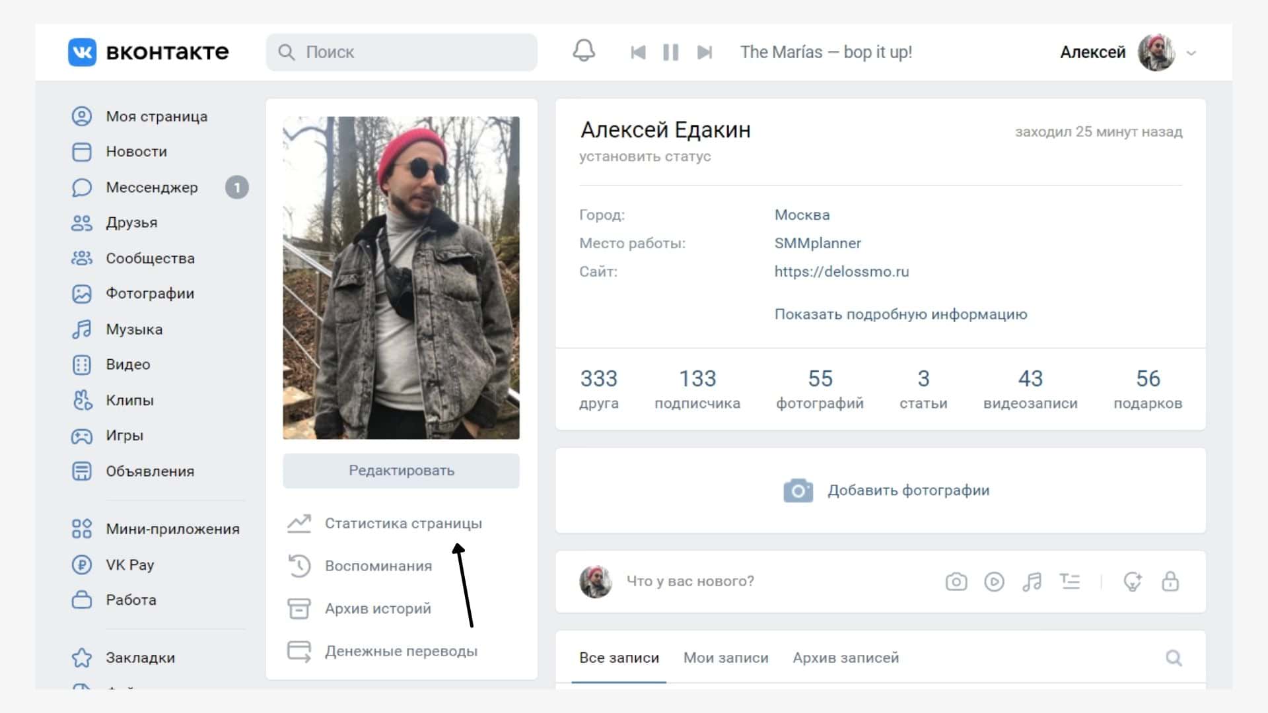Toggle the post privacy lock
Image resolution: width=1268 pixels, height=713 pixels.
[1170, 582]
